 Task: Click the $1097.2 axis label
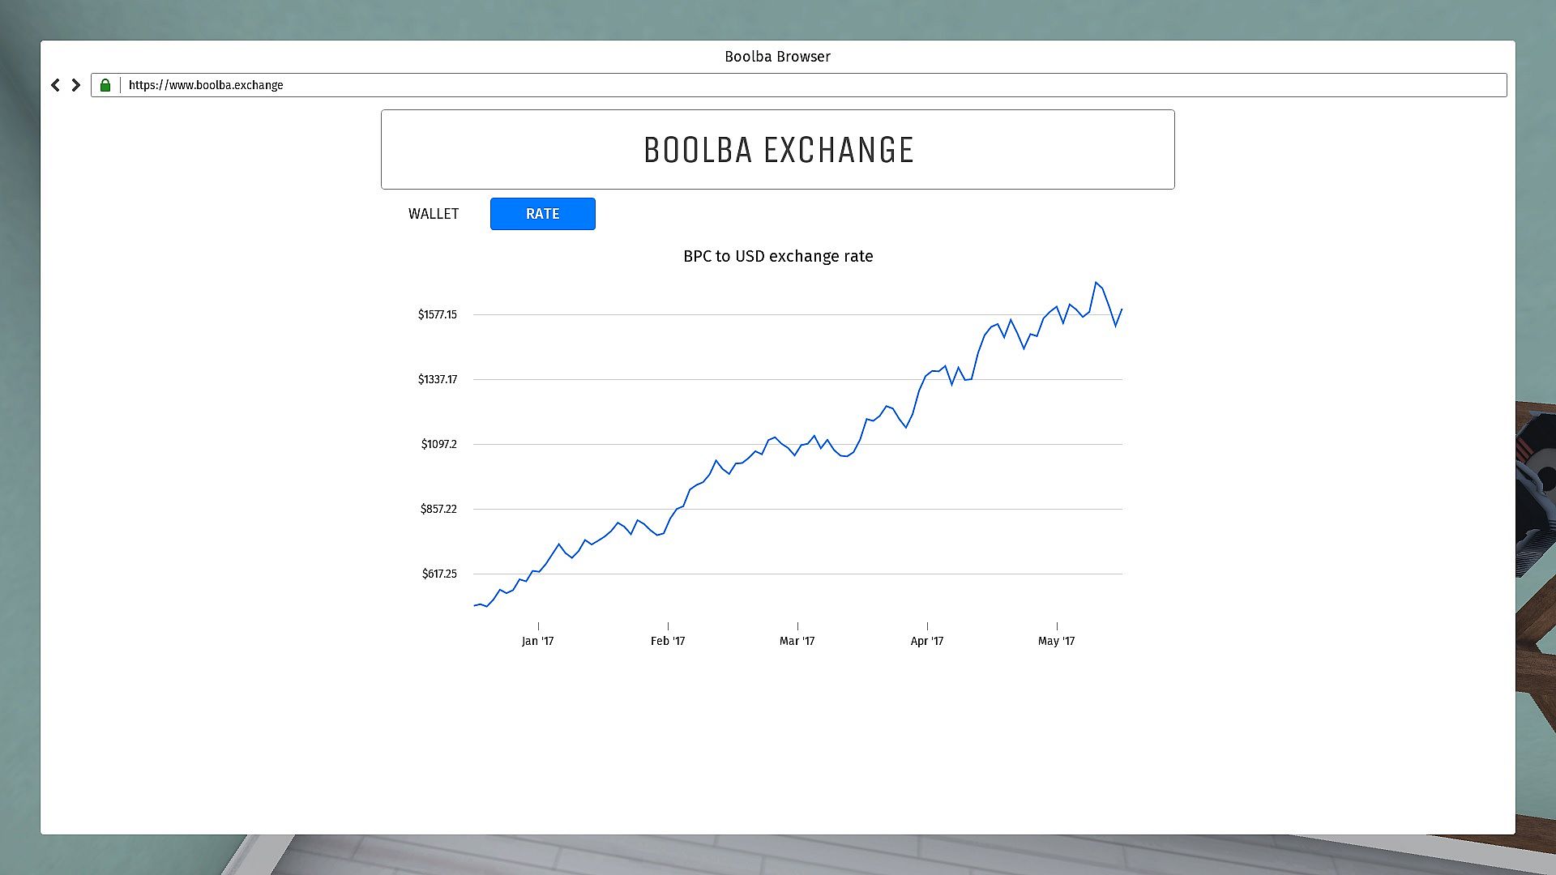coord(438,444)
